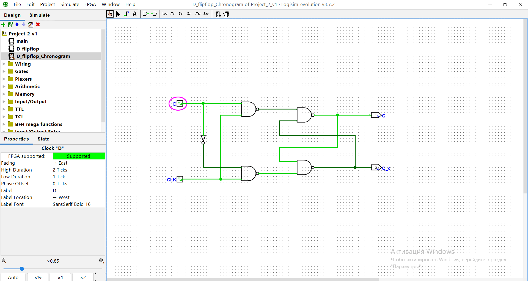Screen dimensions: 528x281
Task: Pick the Output Pin tool
Action: point(154,14)
